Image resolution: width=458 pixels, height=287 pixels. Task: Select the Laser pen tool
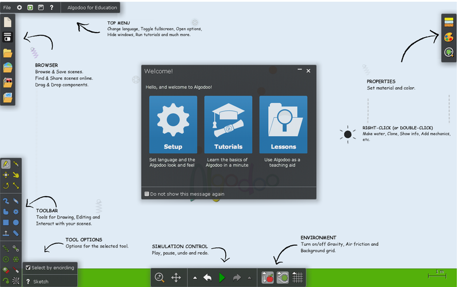click(16, 270)
